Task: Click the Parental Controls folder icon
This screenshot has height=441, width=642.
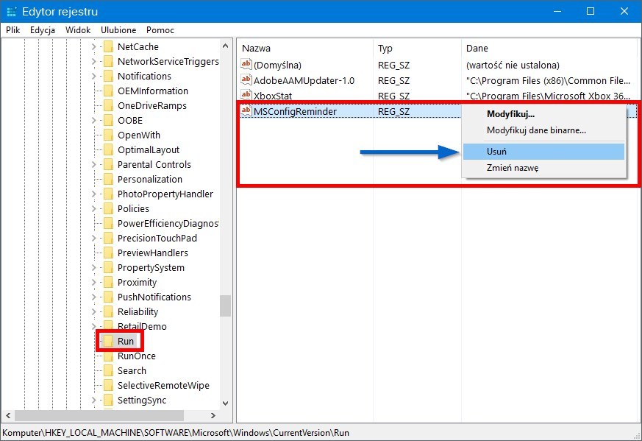Action: (x=109, y=165)
